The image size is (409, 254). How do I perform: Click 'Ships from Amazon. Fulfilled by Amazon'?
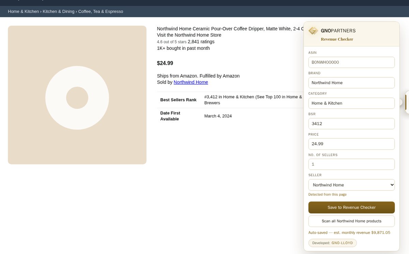click(198, 76)
